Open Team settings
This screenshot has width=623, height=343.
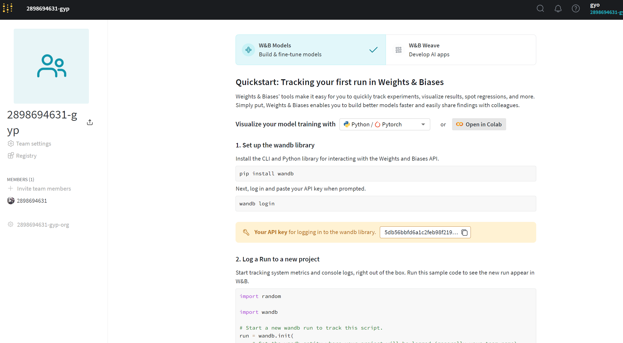[x=33, y=144]
